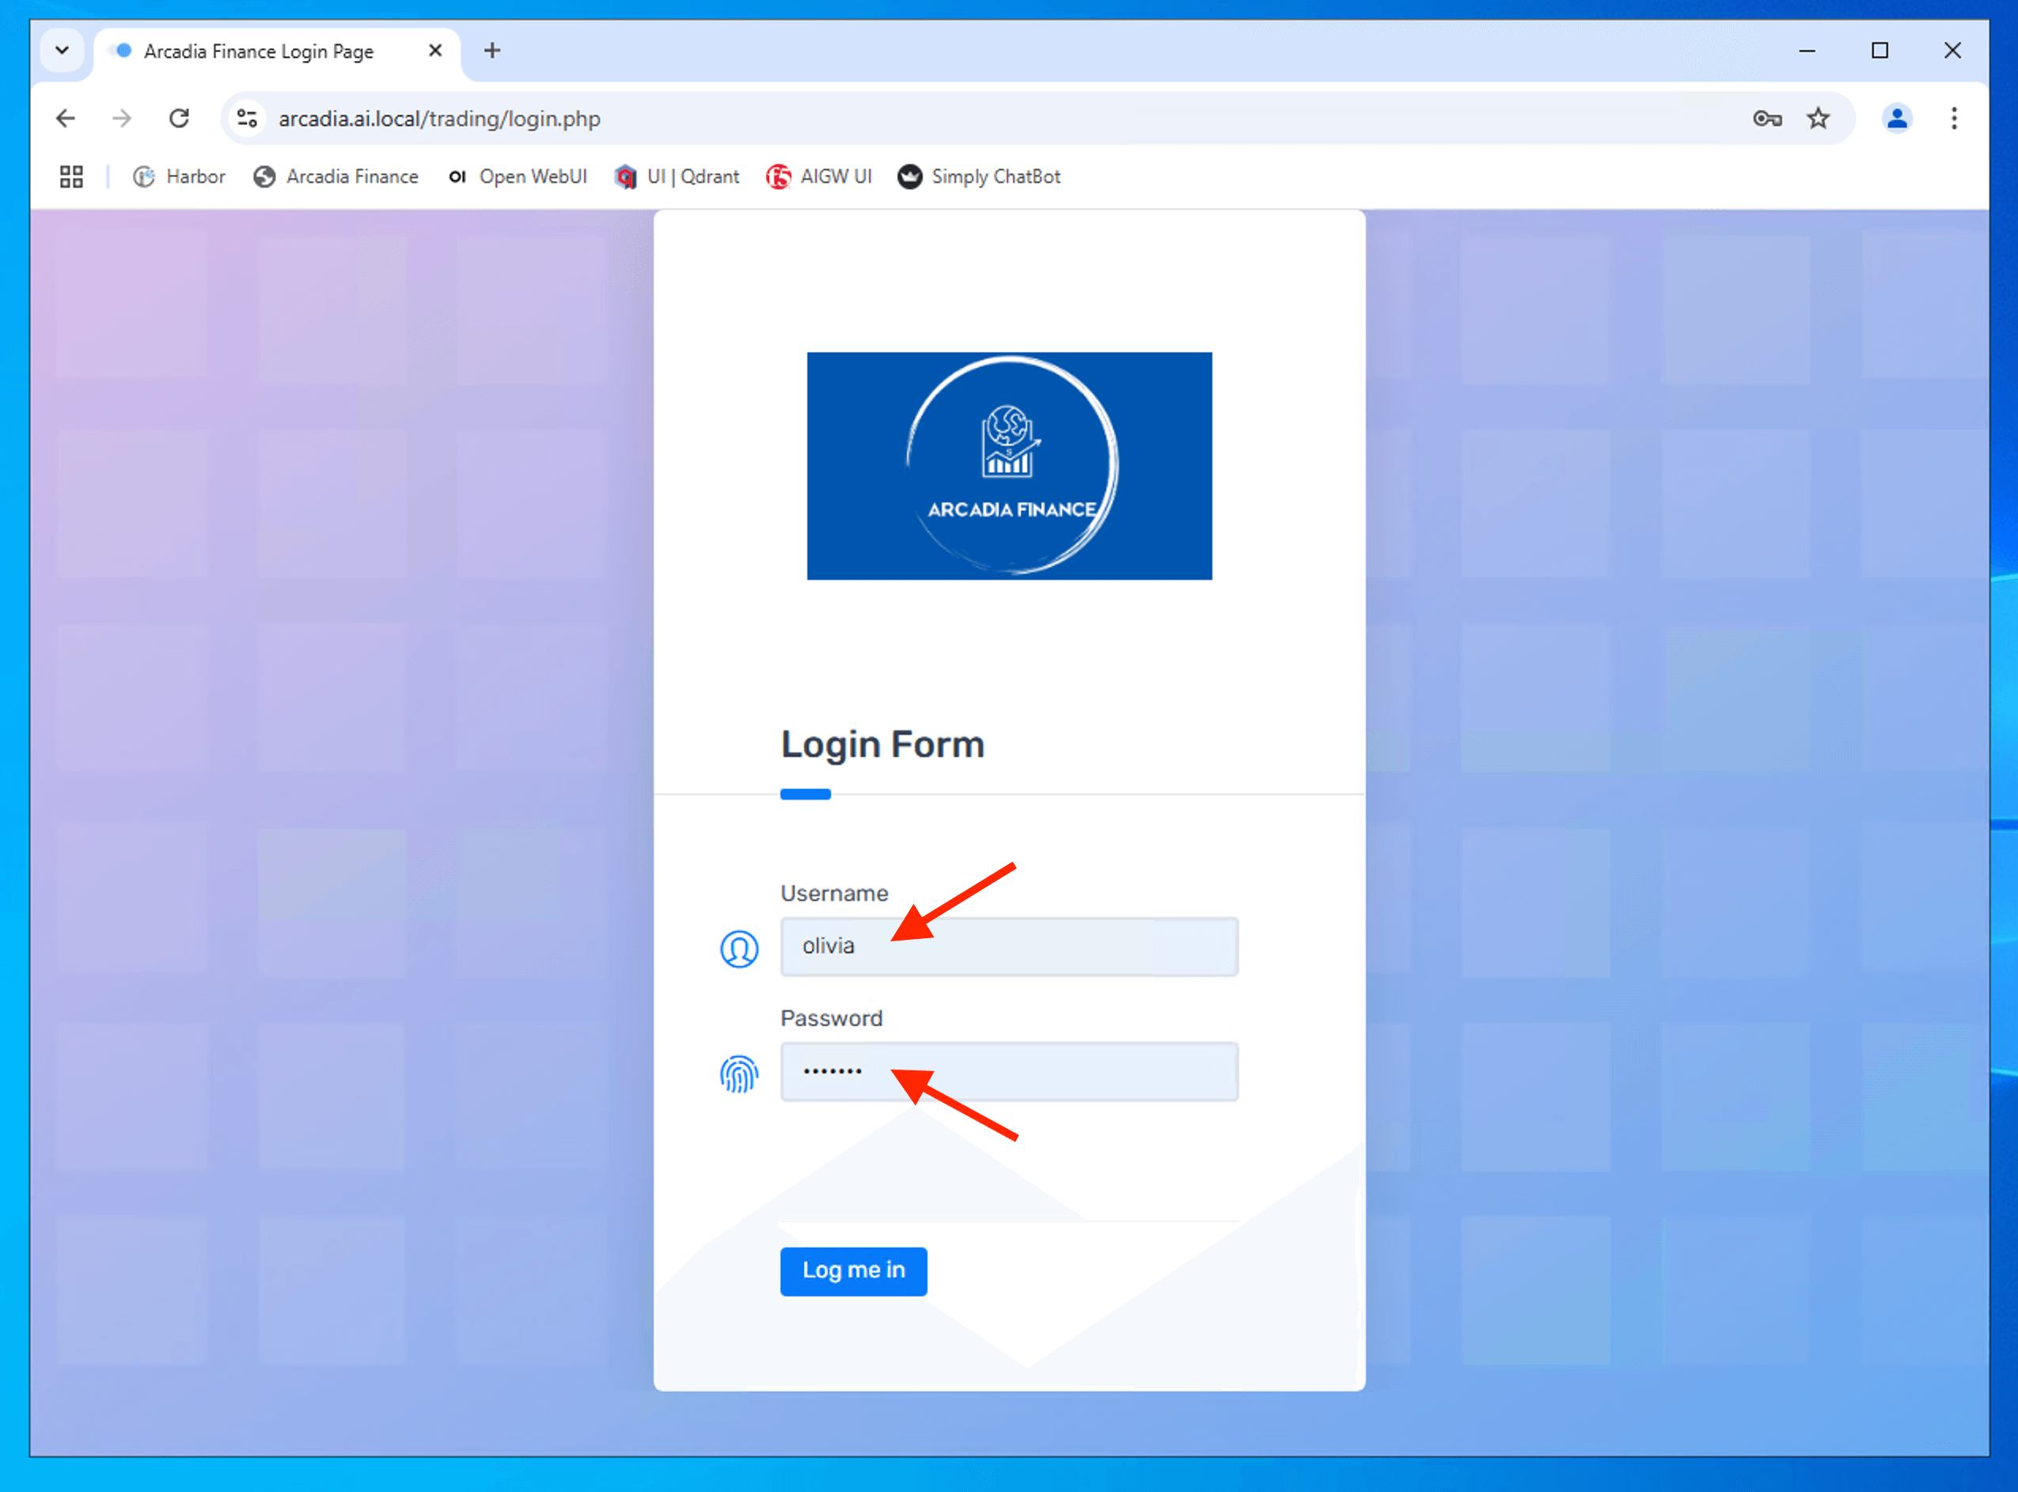2018x1492 pixels.
Task: Click into the Username field
Action: click(x=1008, y=946)
